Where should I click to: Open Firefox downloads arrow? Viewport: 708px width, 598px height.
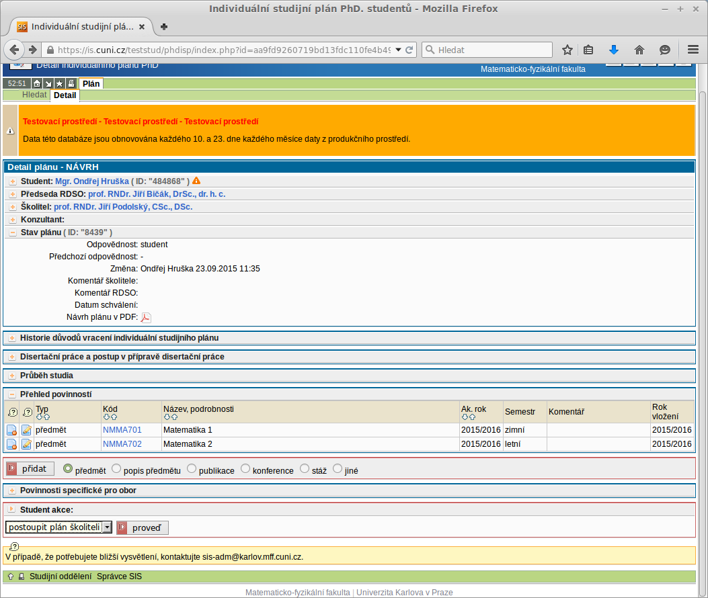click(x=614, y=50)
